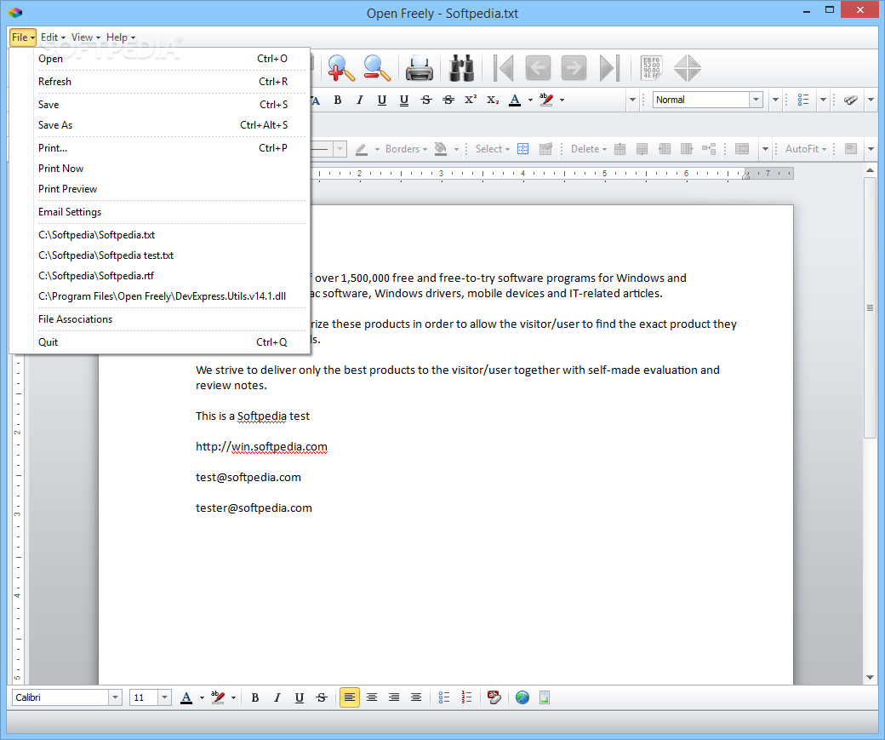Screen dimensions: 885x740
Task: Apply double strikethrough in upper toolbar
Action: tap(448, 100)
